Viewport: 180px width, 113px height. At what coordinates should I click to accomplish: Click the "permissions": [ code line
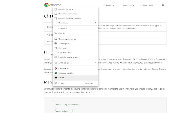coord(64,111)
